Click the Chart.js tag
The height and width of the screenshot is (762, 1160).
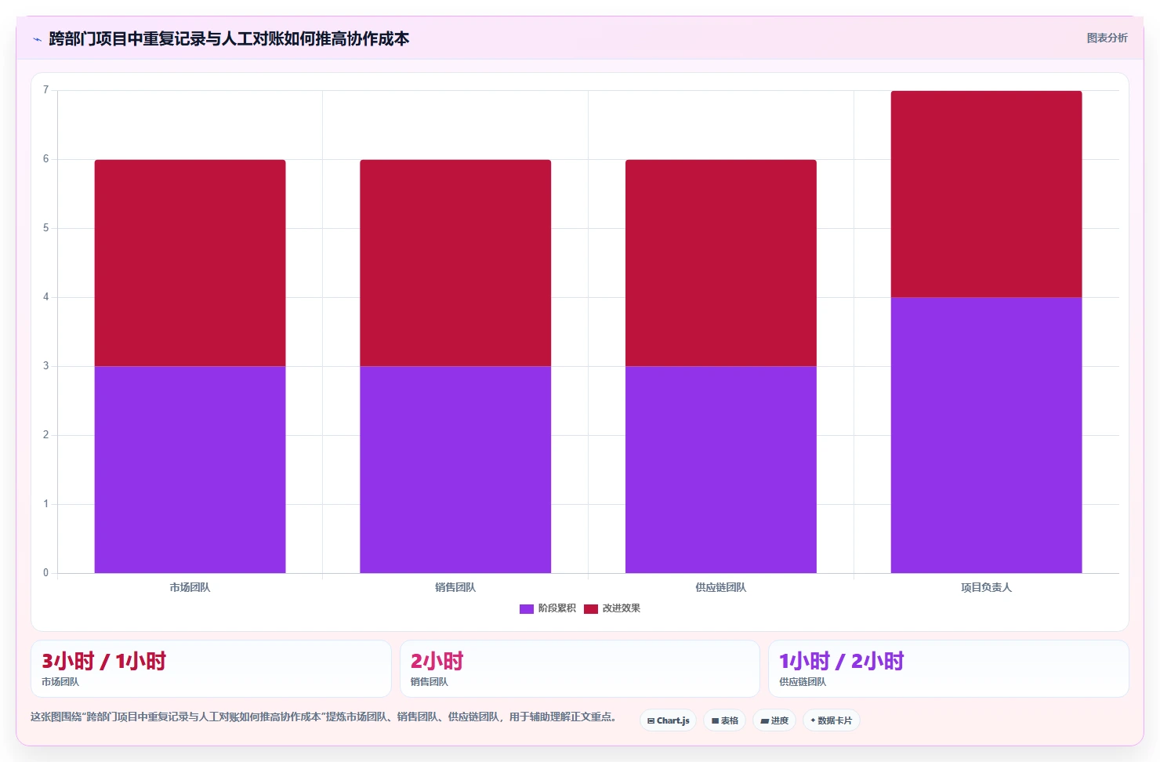669,720
